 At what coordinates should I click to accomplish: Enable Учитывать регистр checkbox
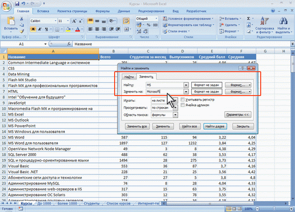(x=183, y=100)
